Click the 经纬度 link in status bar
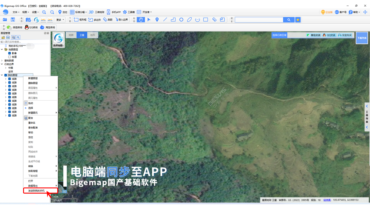Screen dimensions: 370x208 click(327, 200)
